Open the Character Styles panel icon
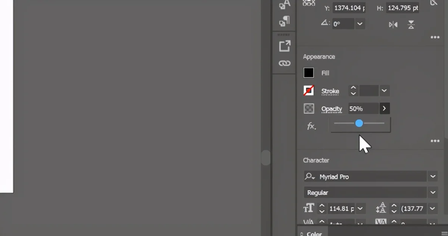The image size is (448, 236). [x=284, y=4]
